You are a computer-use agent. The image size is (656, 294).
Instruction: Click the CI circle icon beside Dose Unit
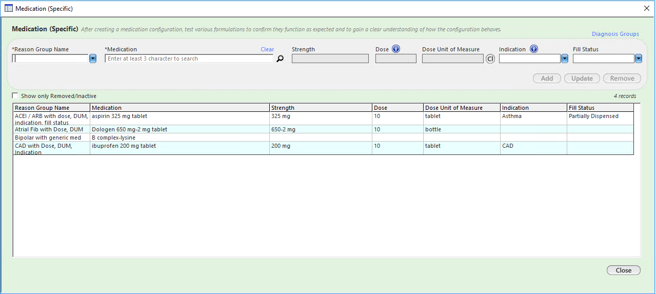coord(490,59)
